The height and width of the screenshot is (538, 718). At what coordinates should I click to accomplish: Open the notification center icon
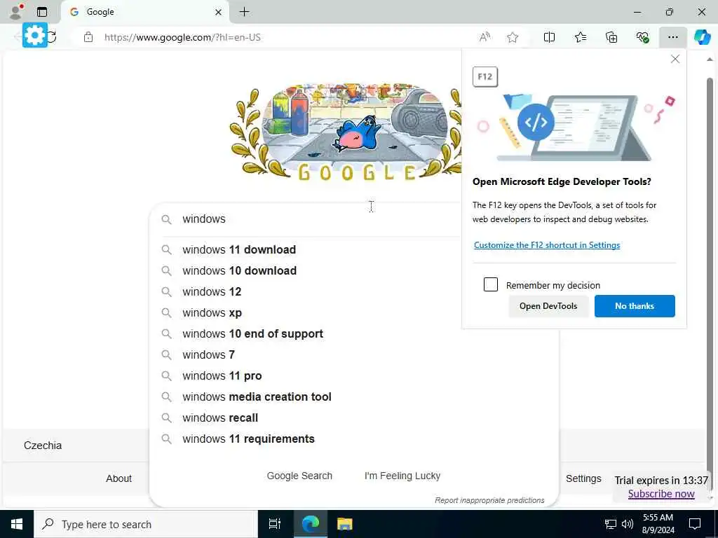[x=695, y=524]
